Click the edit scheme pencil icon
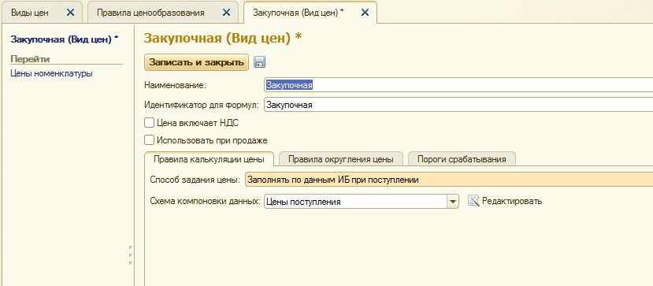The height and width of the screenshot is (286, 653). 474,201
